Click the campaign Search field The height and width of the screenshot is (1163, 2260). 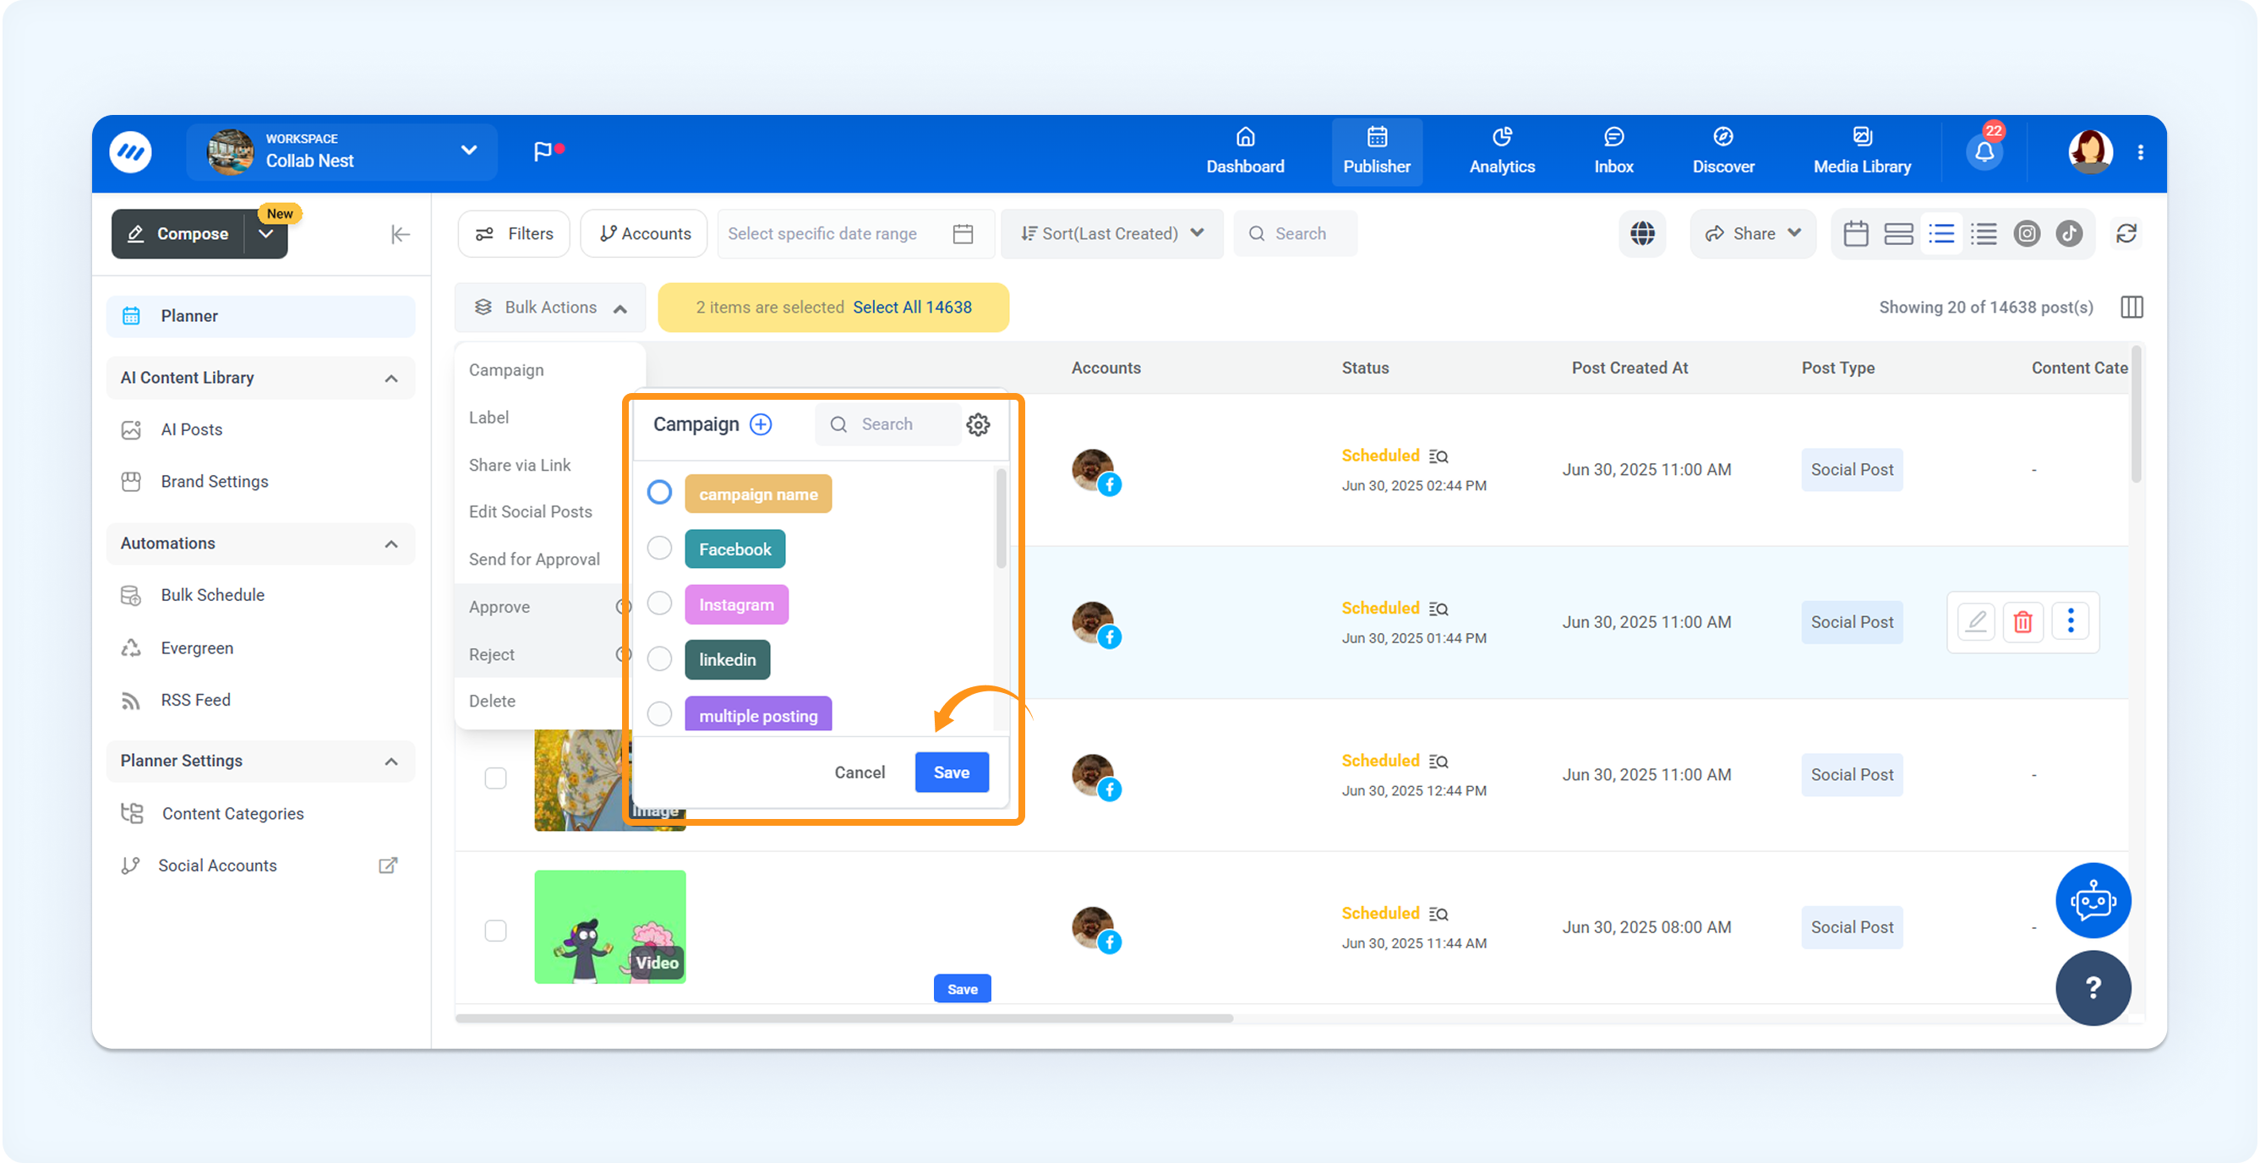click(887, 424)
